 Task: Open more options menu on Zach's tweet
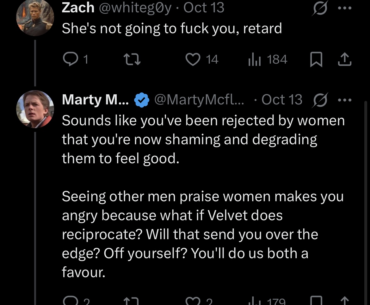coord(345,8)
